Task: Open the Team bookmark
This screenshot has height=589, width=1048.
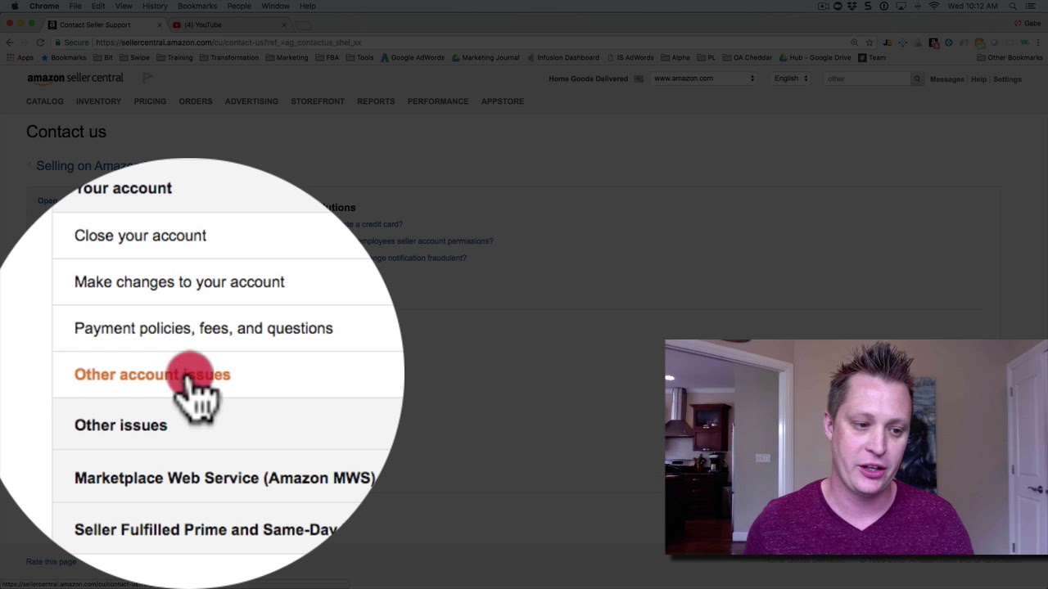Action: click(872, 58)
